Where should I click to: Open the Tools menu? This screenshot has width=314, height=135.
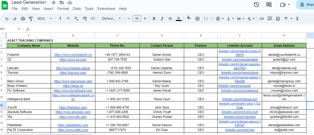(x=89, y=9)
